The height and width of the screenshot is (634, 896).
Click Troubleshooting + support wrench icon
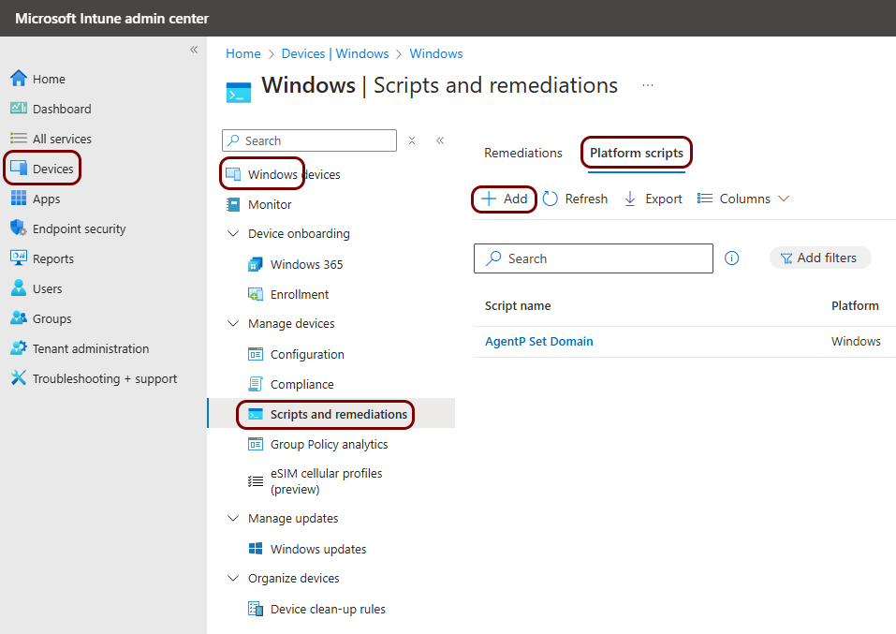tap(18, 378)
